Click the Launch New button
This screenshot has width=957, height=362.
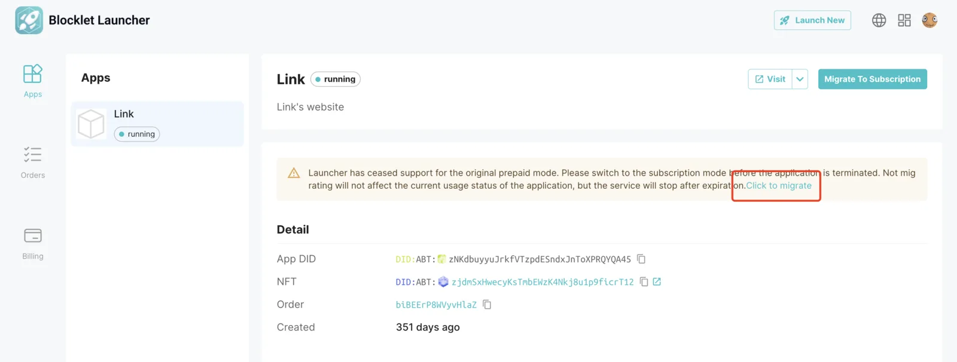tap(812, 20)
